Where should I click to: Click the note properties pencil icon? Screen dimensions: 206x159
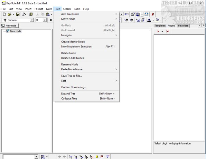(24, 14)
